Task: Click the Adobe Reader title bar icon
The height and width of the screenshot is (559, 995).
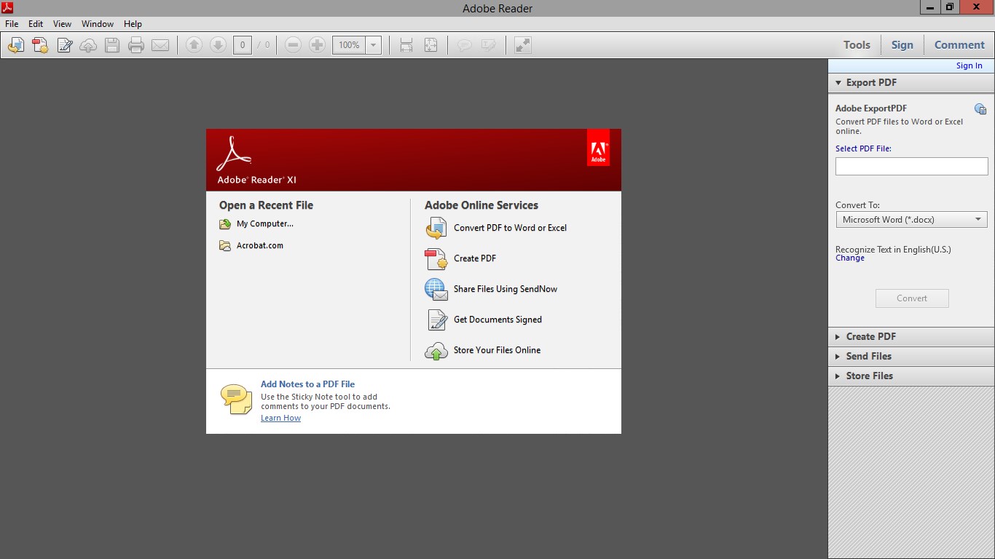Action: point(7,8)
